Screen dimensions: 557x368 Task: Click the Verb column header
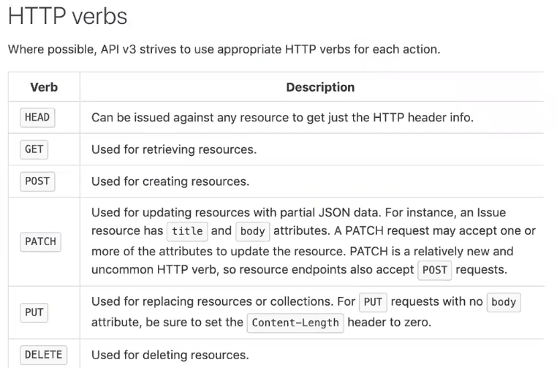point(44,87)
